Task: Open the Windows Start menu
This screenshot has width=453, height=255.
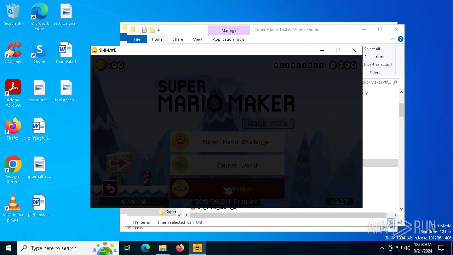Action: point(8,248)
